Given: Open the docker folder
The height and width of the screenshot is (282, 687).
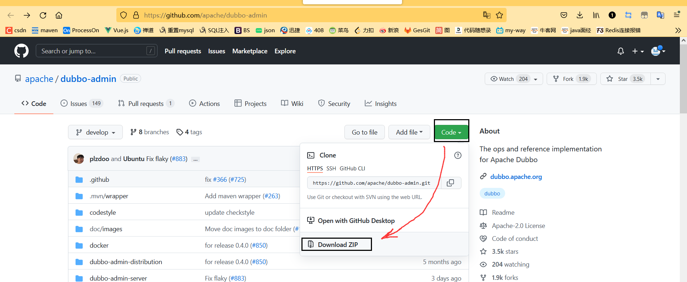Looking at the screenshot, I should (99, 245).
